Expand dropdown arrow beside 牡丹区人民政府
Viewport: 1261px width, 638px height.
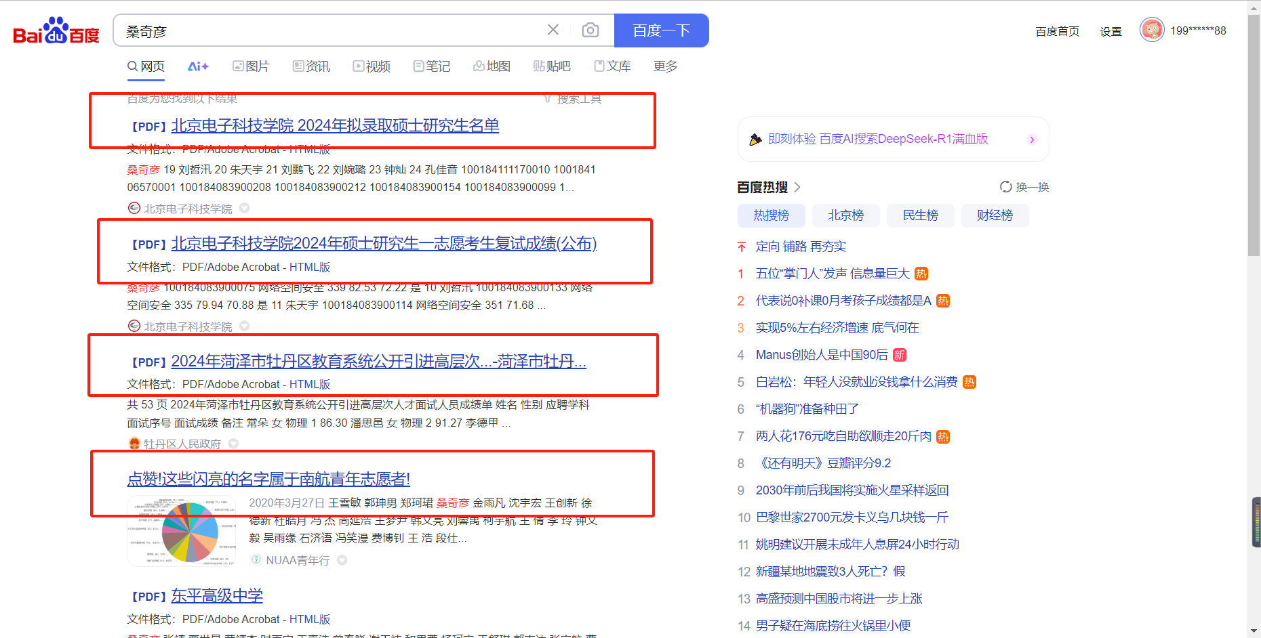[x=233, y=444]
